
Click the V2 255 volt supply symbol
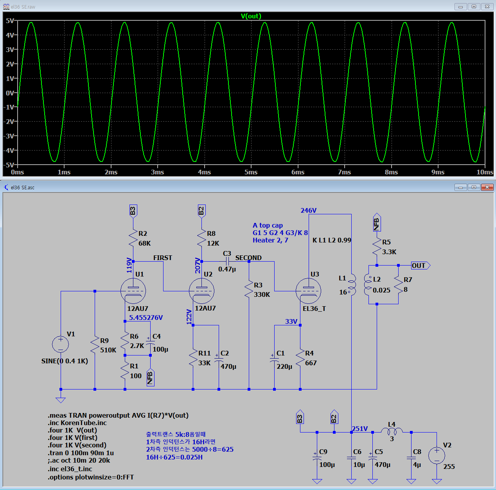[437, 456]
